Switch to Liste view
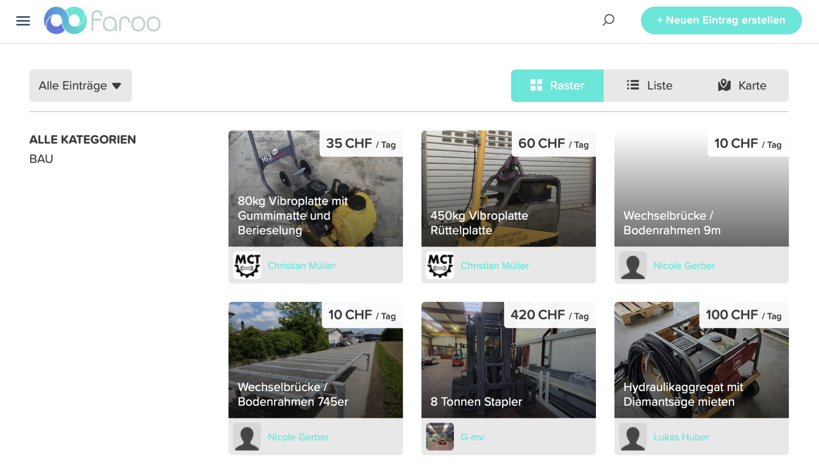Viewport: 819px width, 464px height. point(650,86)
